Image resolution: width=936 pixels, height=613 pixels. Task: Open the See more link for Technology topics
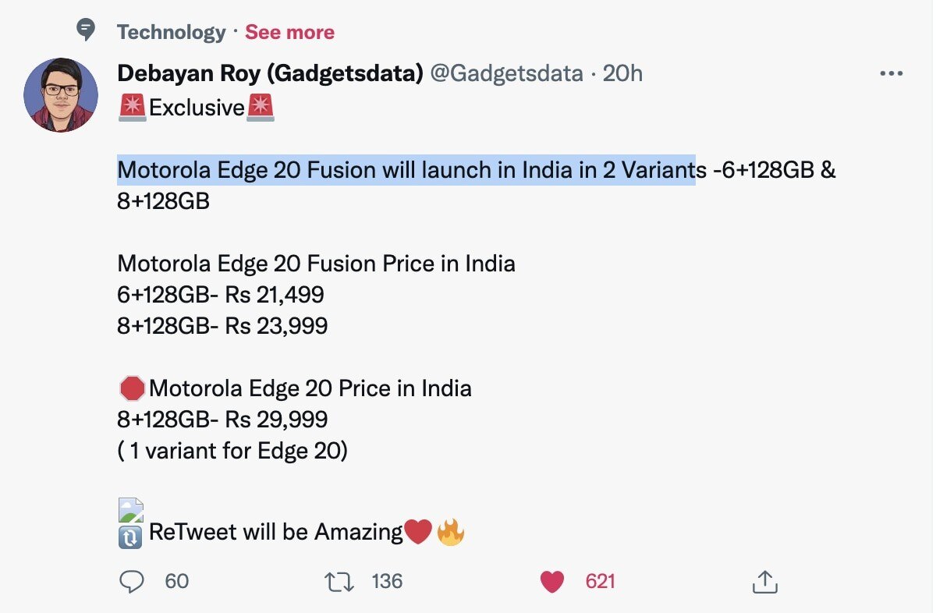(x=289, y=33)
